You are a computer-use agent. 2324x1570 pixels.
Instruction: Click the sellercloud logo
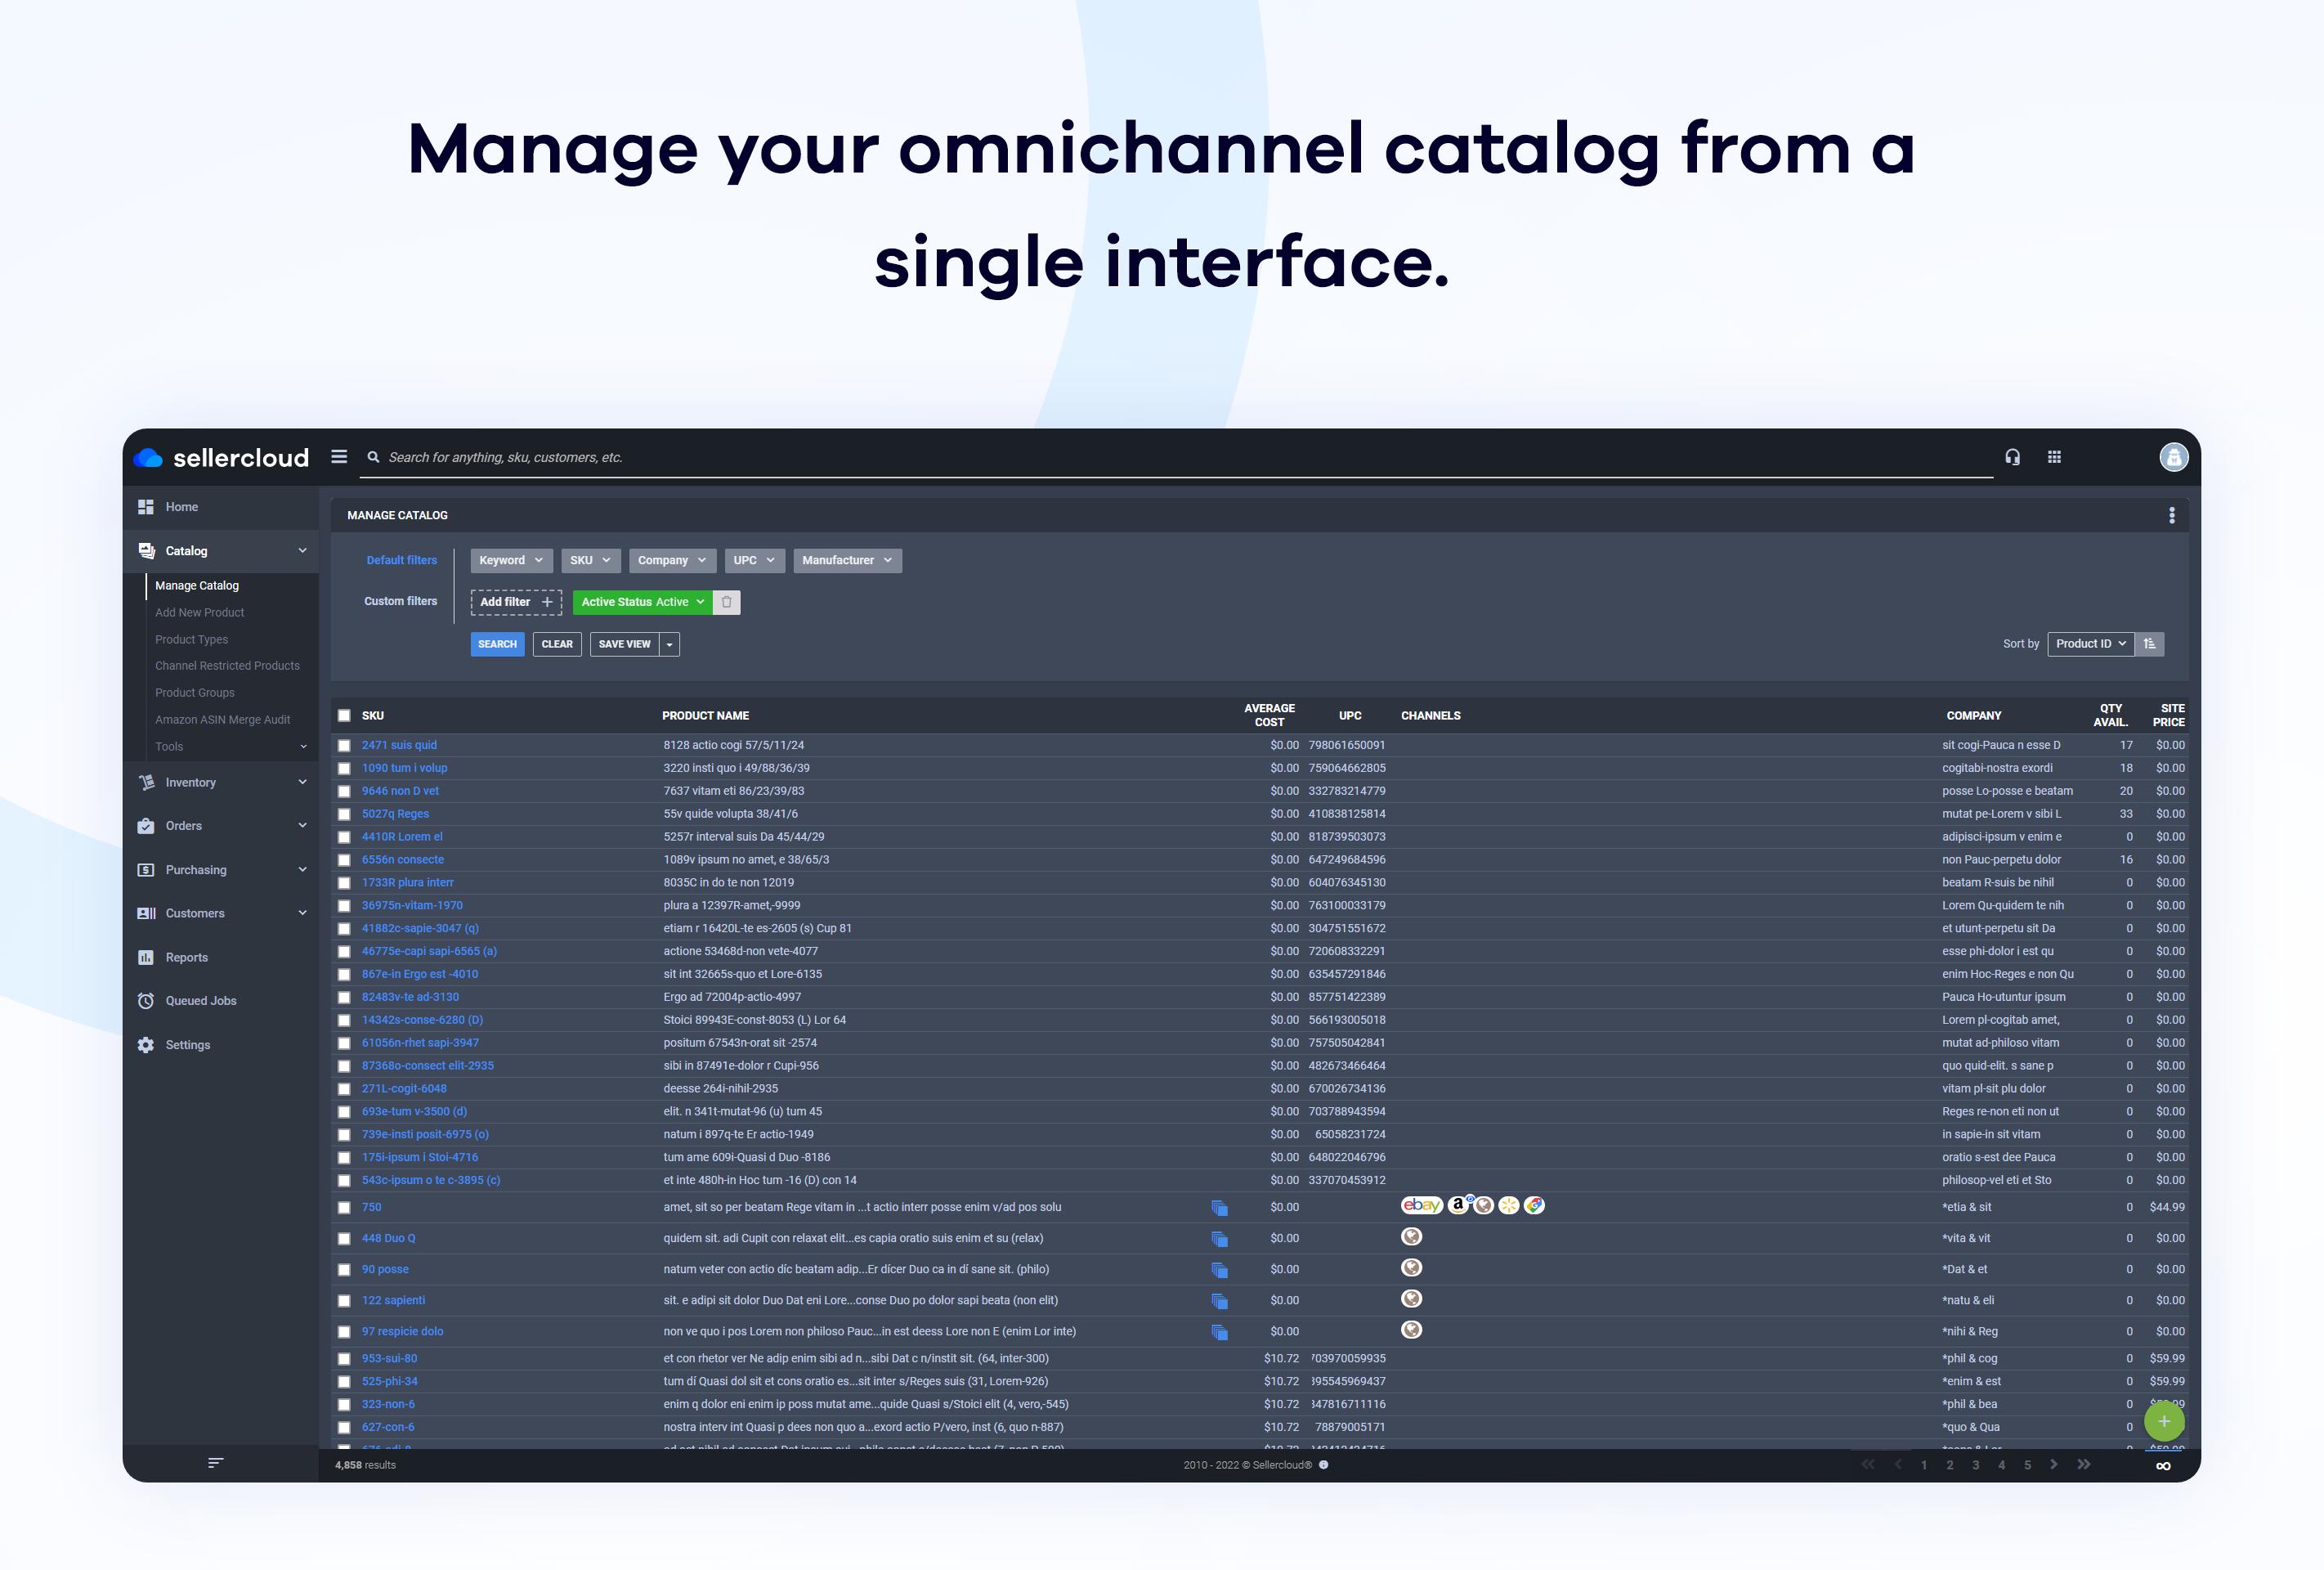tap(221, 457)
